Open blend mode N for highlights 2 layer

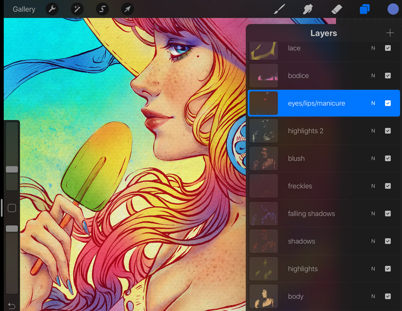coord(373,131)
